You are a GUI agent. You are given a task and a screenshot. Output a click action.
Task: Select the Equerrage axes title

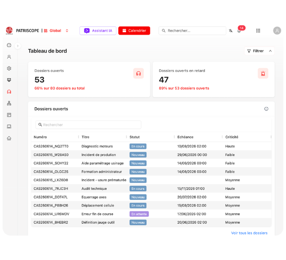pyautogui.click(x=94, y=197)
